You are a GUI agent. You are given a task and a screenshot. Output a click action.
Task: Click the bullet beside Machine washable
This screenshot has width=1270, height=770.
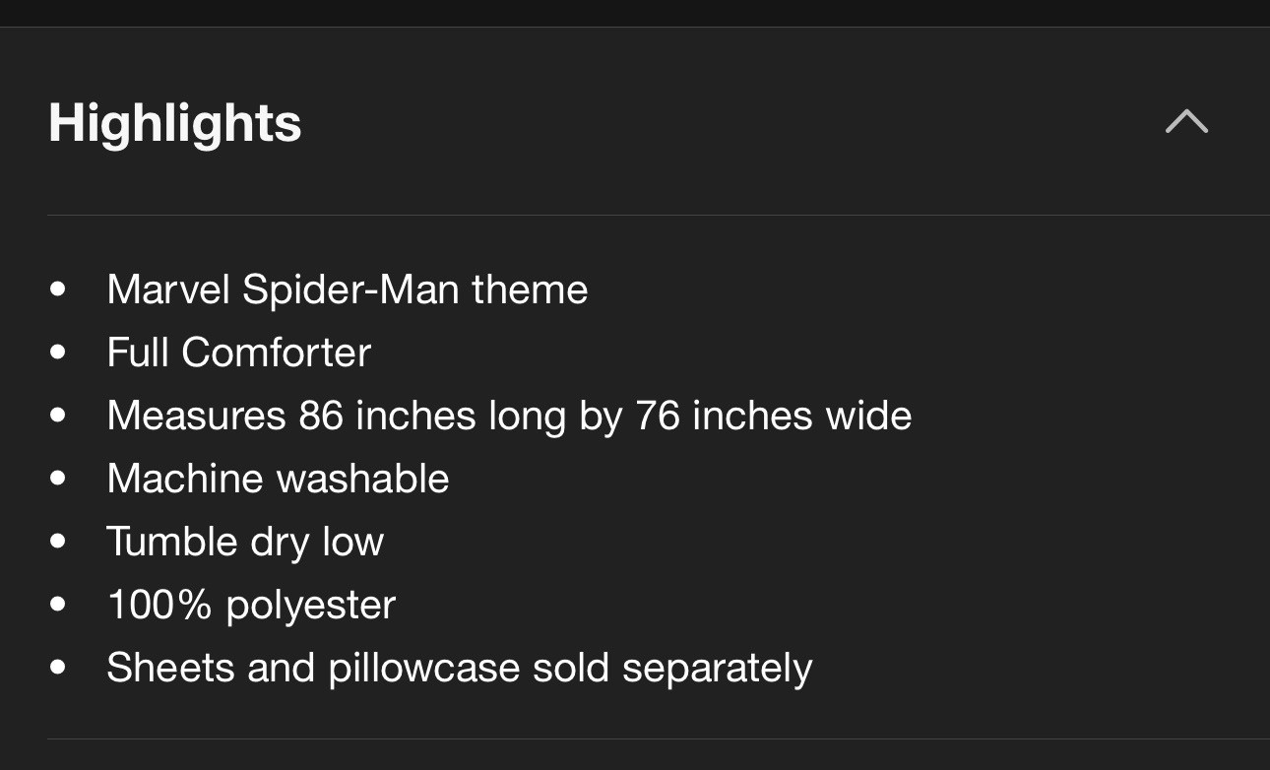pos(58,479)
